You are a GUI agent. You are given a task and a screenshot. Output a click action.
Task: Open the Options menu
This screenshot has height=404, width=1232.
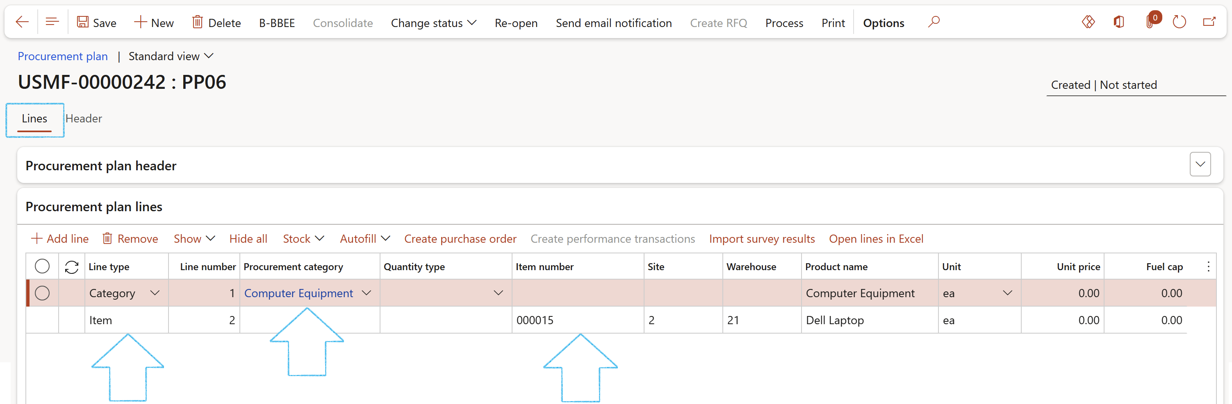pos(884,23)
